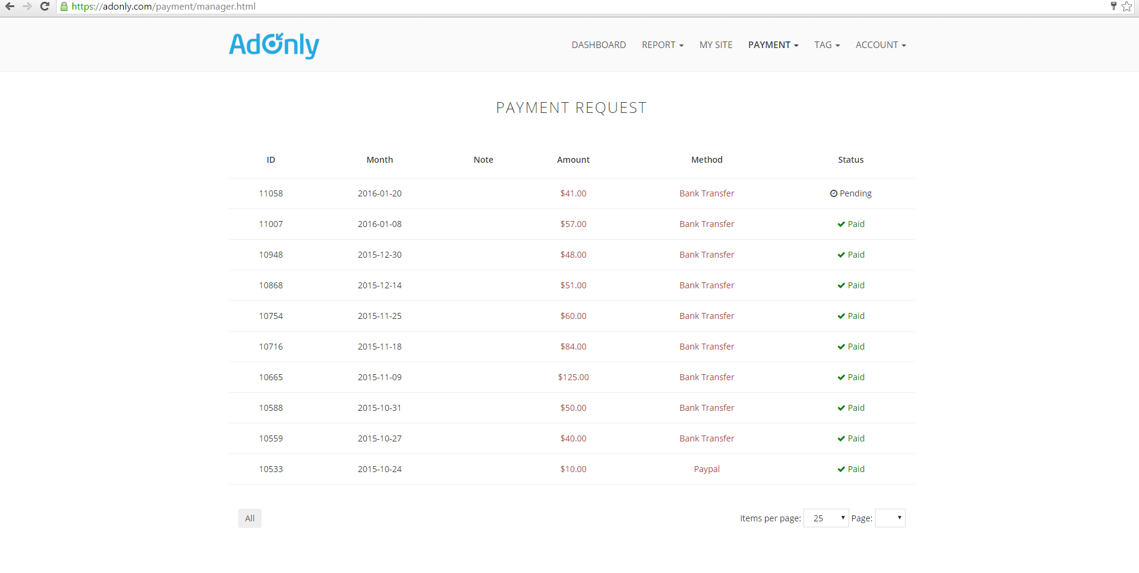Click the $125.00 amount
The width and height of the screenshot is (1139, 573).
(574, 377)
